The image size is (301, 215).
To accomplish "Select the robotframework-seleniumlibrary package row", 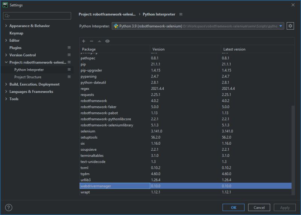I will (185, 125).
